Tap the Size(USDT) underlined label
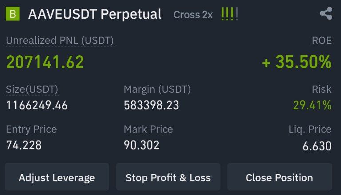 pos(32,89)
